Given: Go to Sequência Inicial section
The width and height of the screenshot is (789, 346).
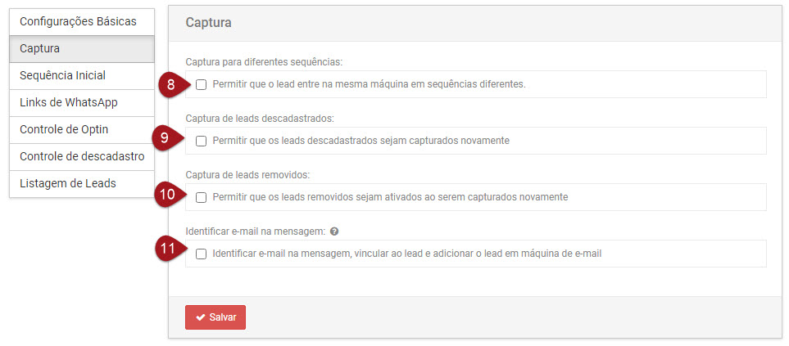Looking at the screenshot, I should 62,75.
